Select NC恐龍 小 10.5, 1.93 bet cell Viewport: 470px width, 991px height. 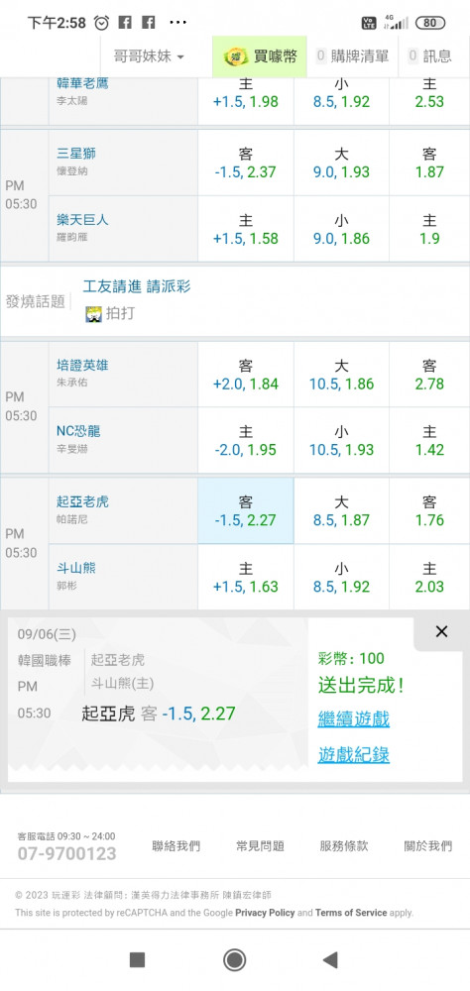pyautogui.click(x=341, y=441)
